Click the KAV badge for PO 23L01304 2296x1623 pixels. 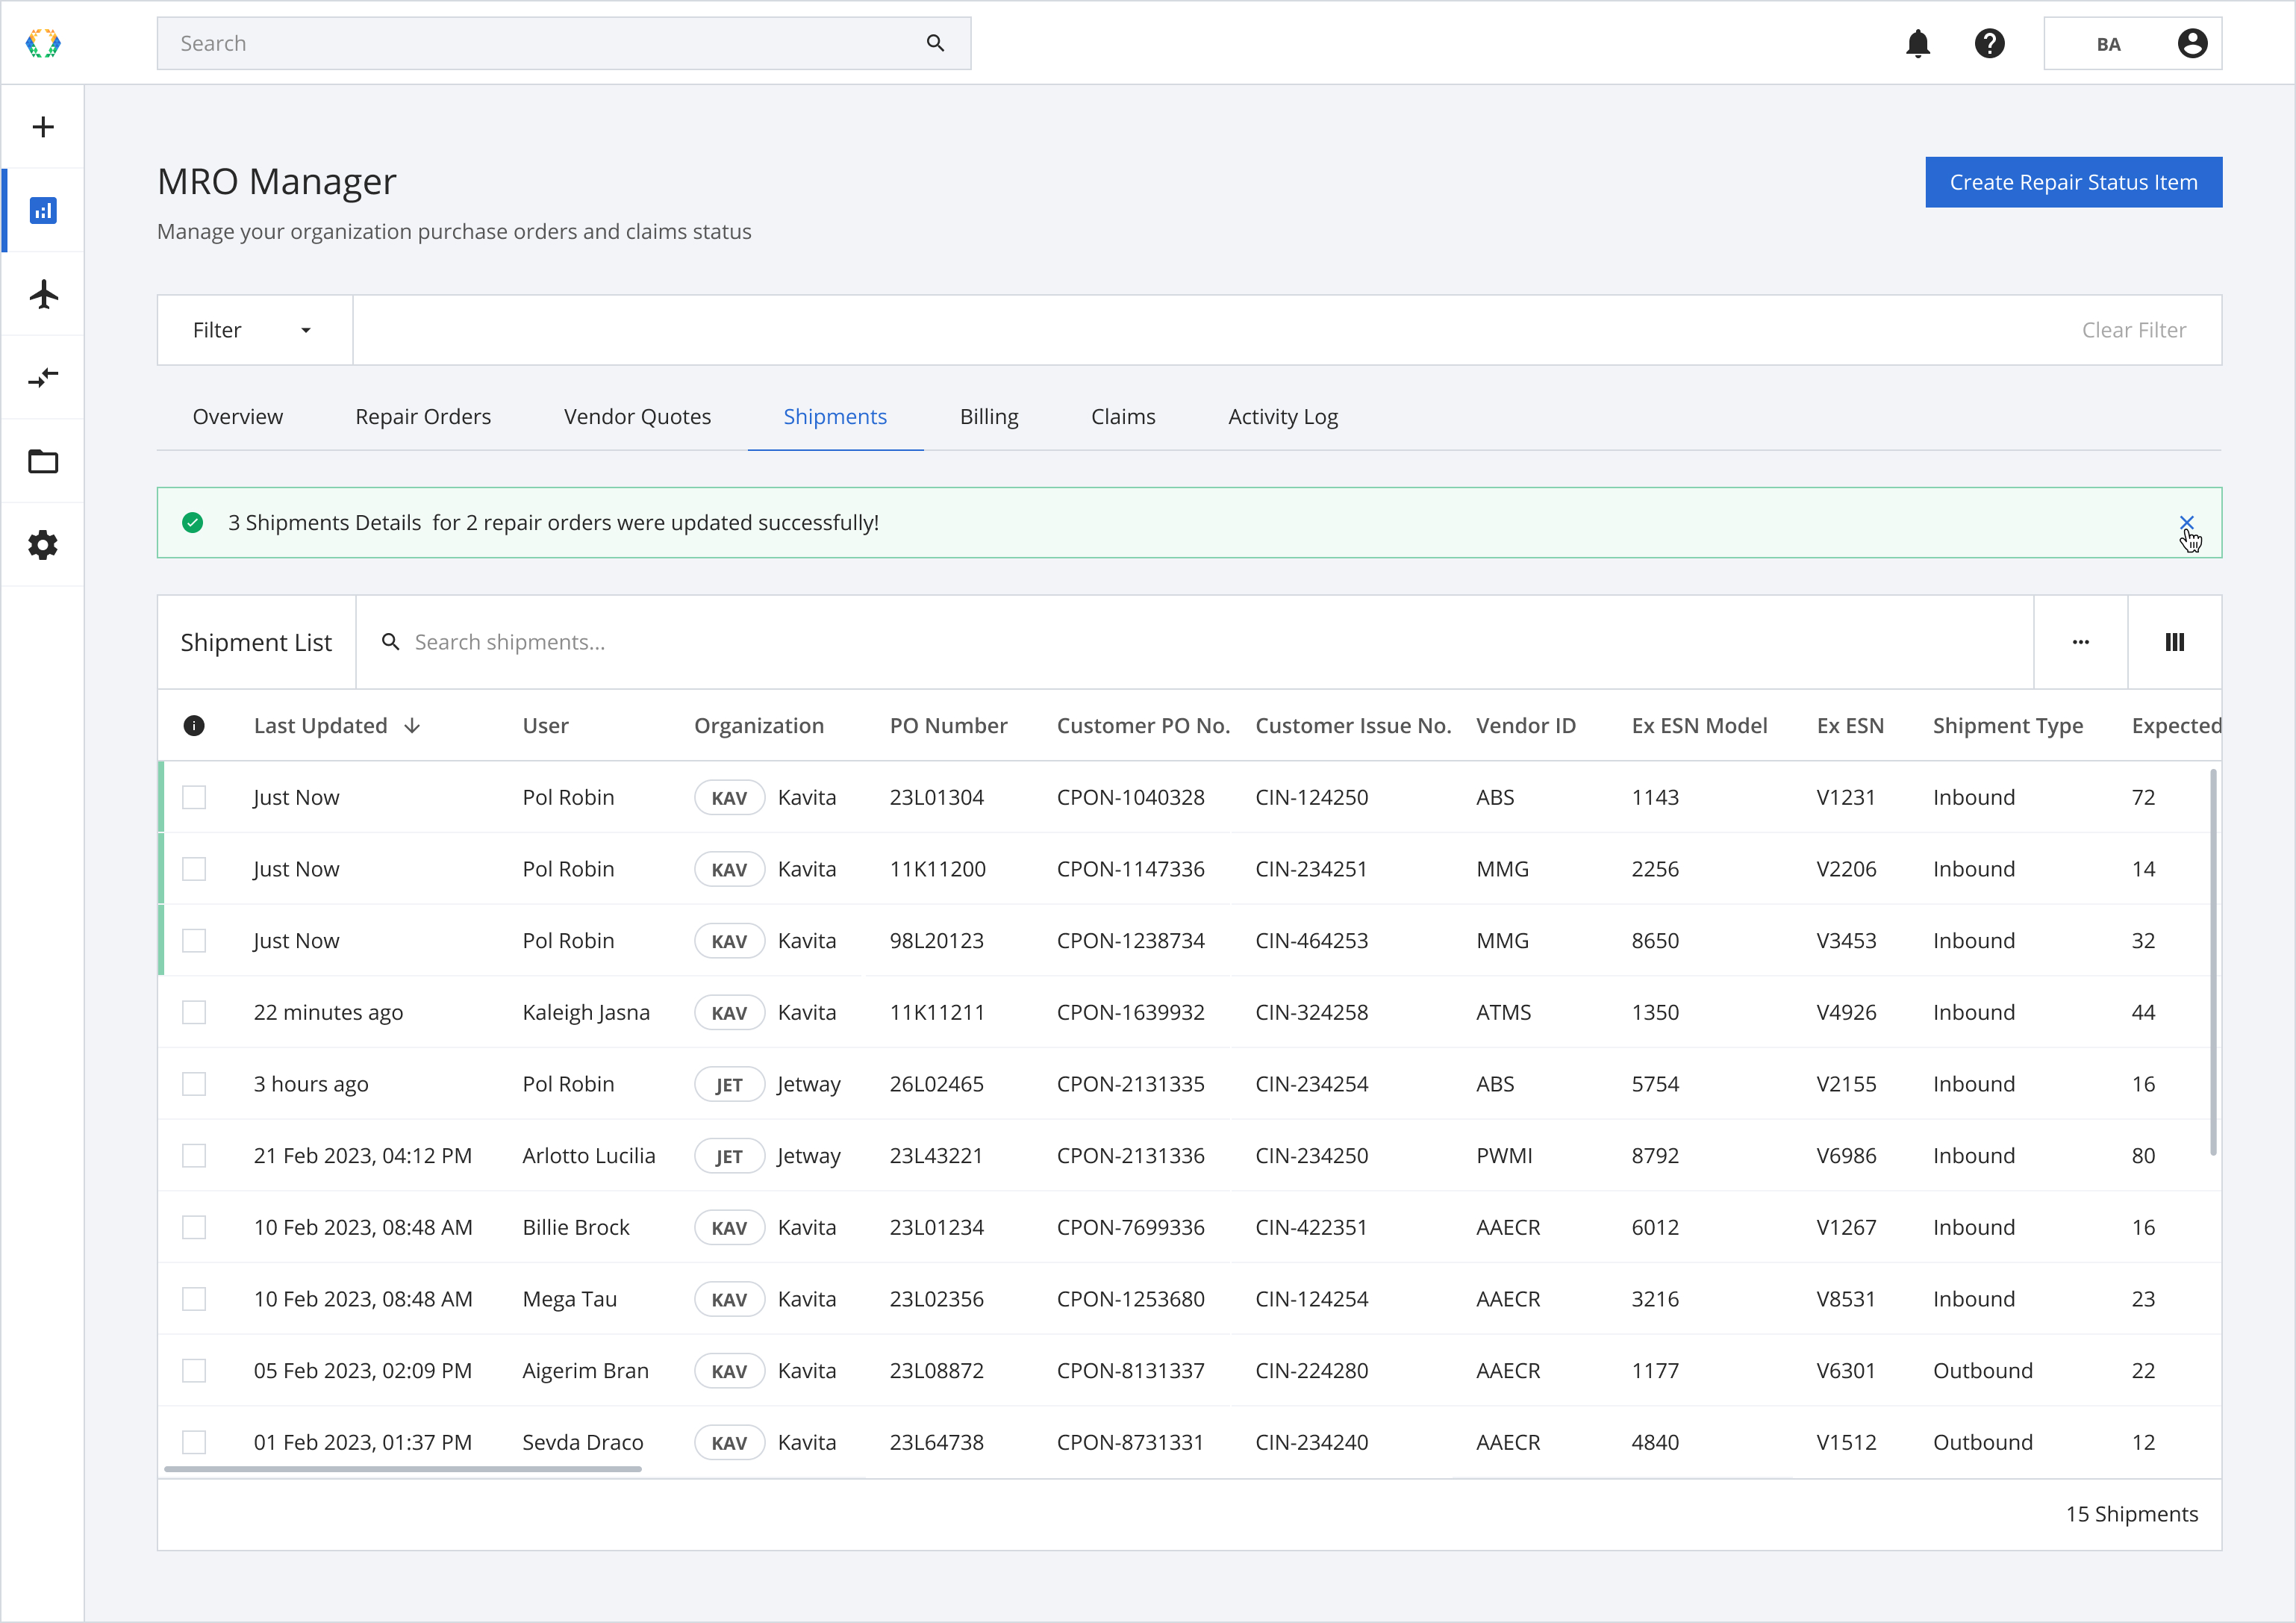pos(729,798)
